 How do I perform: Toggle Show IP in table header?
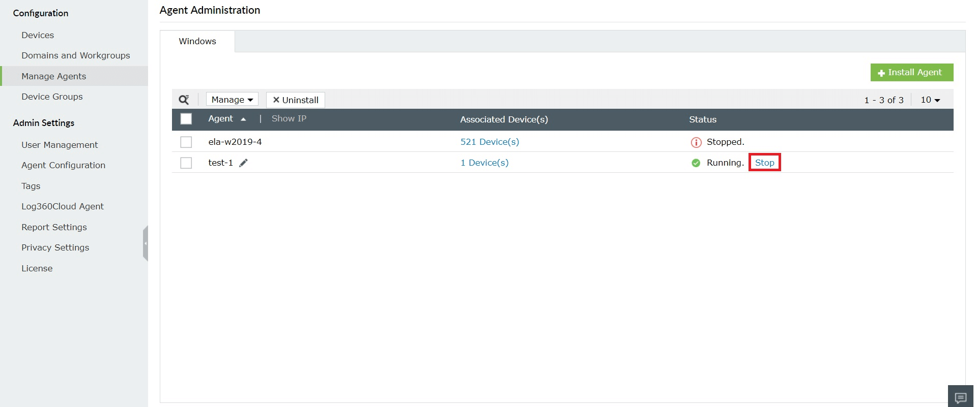289,118
